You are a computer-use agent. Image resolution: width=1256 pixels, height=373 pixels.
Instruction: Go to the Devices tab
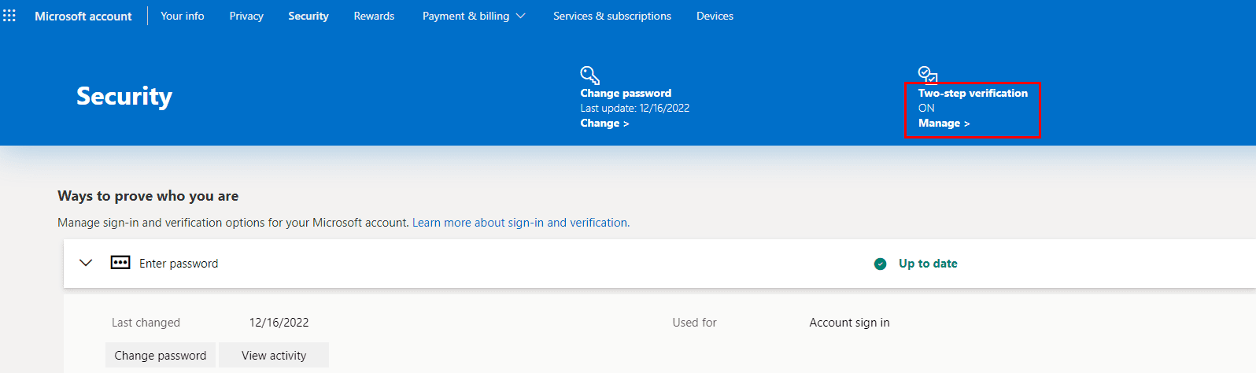[715, 16]
